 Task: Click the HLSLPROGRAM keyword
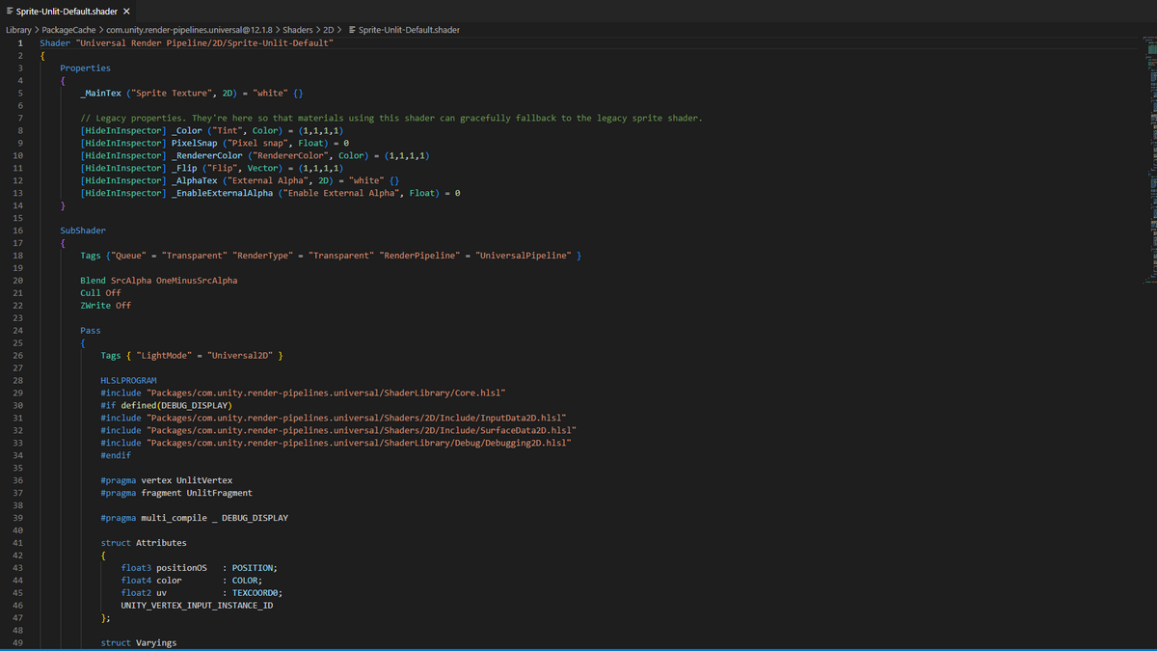point(128,381)
